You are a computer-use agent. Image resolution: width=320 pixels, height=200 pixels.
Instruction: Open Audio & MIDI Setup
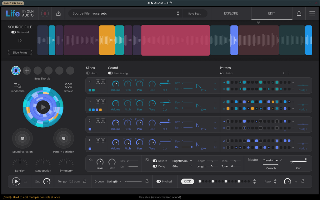coord(13,3)
